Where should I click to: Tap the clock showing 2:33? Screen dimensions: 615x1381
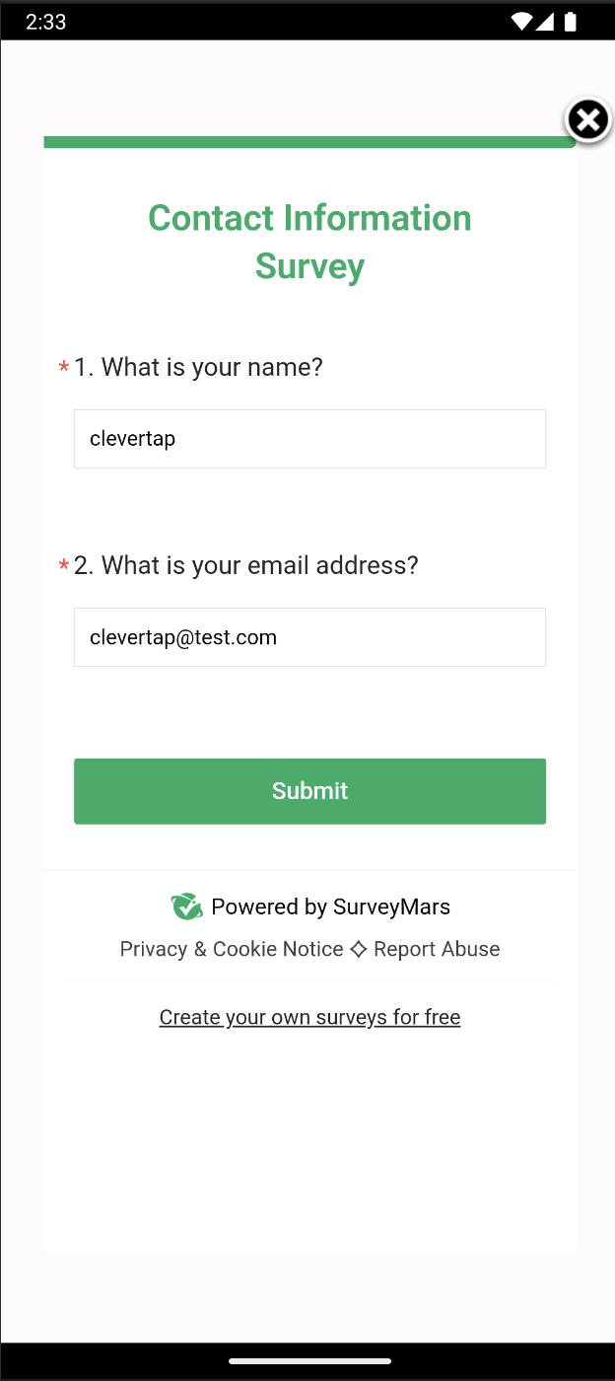pyautogui.click(x=45, y=21)
